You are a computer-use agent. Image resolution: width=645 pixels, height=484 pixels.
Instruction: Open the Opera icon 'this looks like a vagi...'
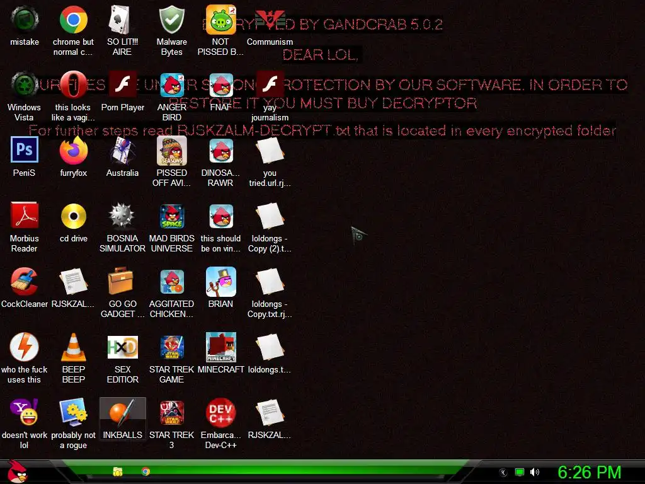73,85
